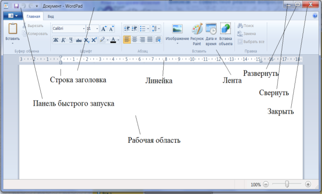Save the document from the quick access toolbar
Screen dimensions: 322x194
[17, 6]
